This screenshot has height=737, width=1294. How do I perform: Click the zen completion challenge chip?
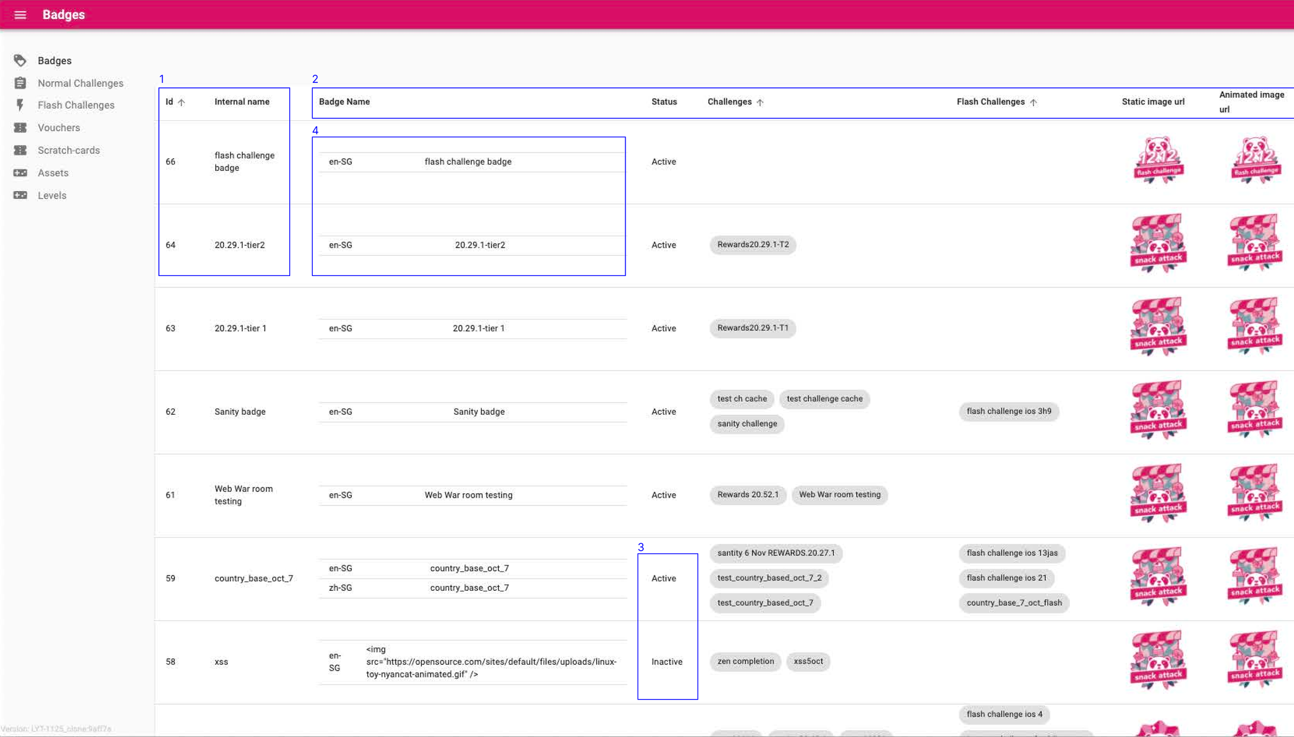pyautogui.click(x=745, y=661)
